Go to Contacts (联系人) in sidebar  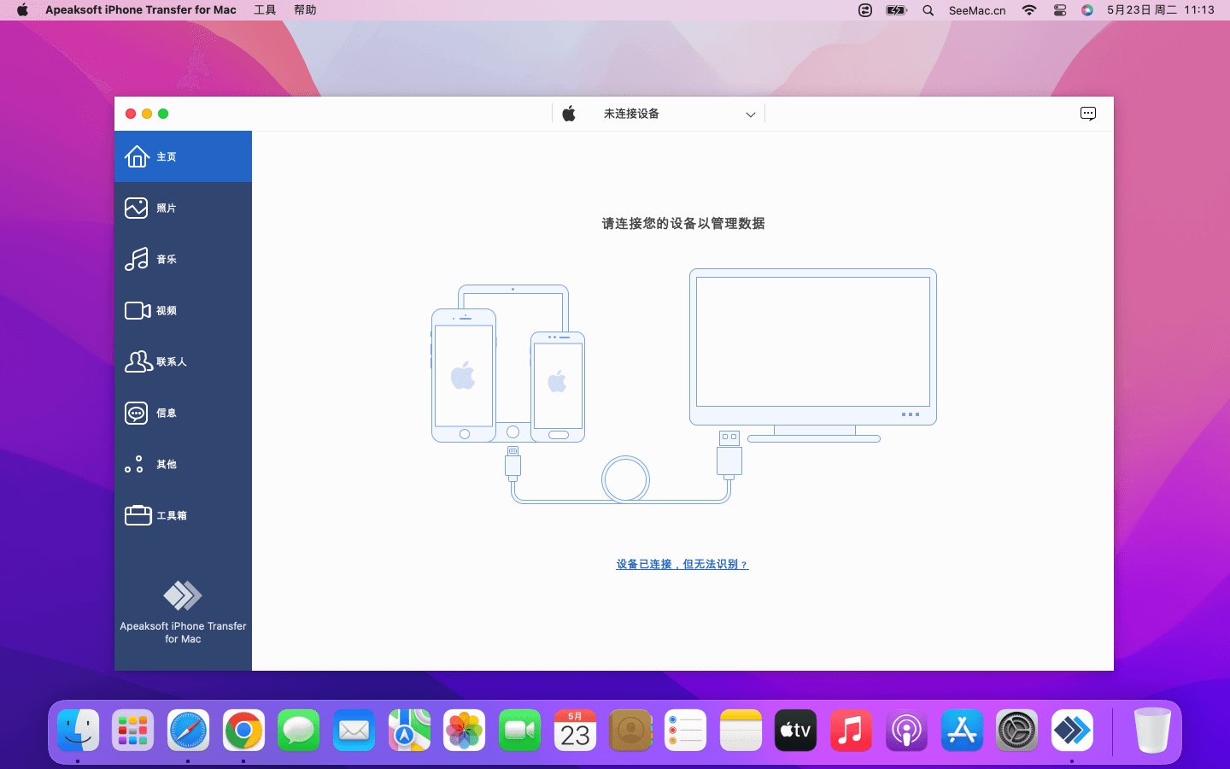pos(170,362)
